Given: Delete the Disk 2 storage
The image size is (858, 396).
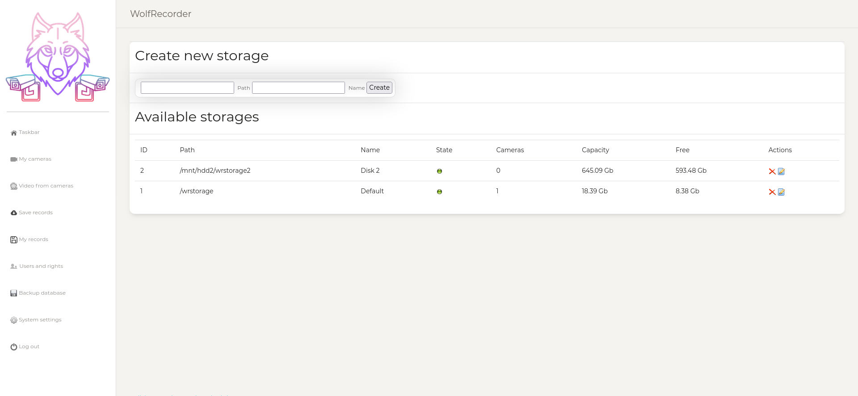Looking at the screenshot, I should 772,171.
